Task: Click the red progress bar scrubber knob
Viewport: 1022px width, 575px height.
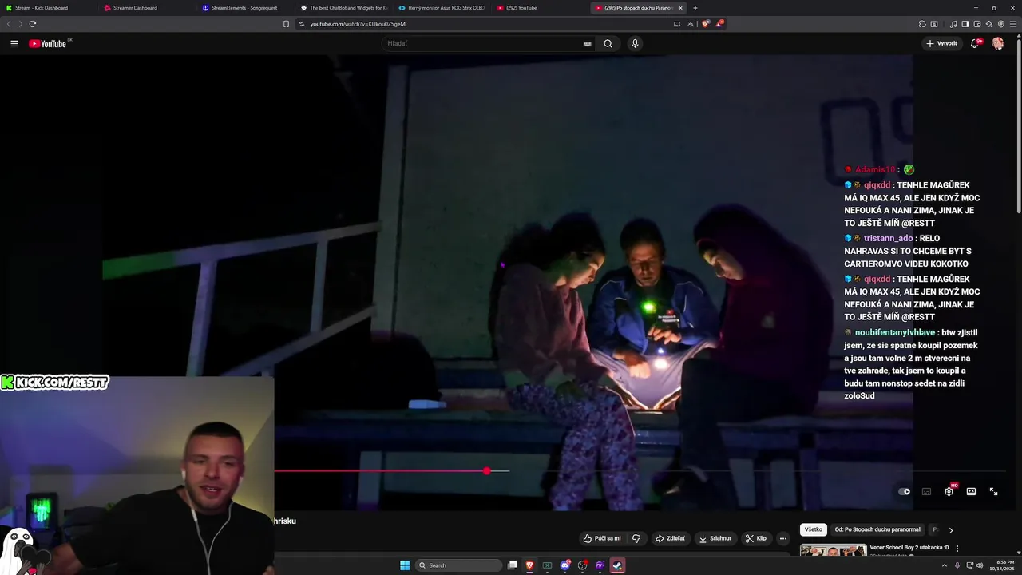Action: click(x=487, y=471)
